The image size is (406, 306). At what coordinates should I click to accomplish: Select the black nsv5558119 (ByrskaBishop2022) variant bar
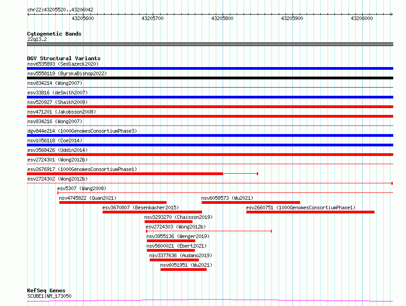coord(210,78)
